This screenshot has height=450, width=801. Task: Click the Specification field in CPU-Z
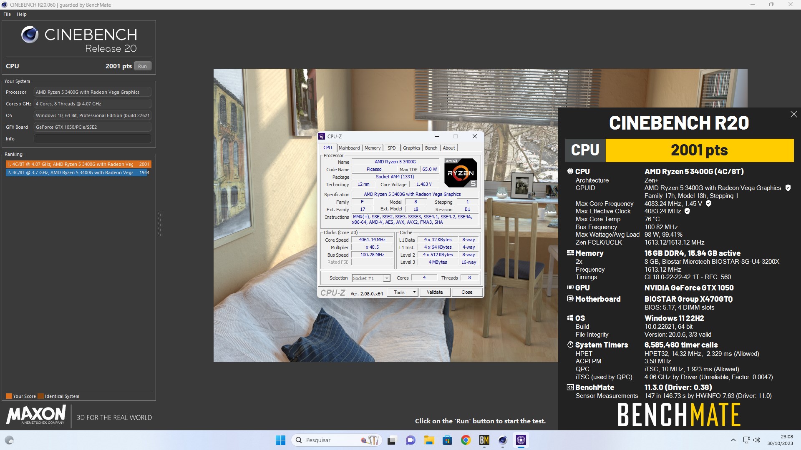tap(416, 194)
